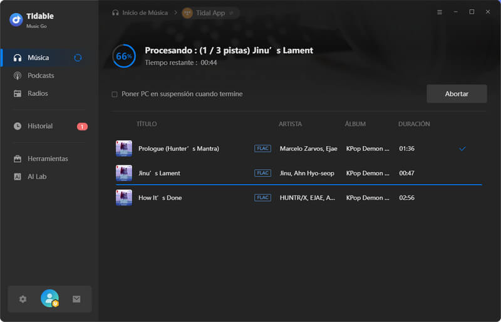This screenshot has height=322, width=501.
Task: Click the 00:47 duration value
Action: [406, 174]
